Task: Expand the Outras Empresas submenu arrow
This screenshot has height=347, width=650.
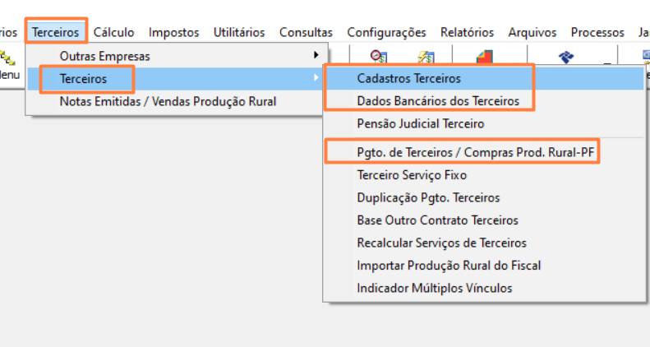Action: click(316, 56)
